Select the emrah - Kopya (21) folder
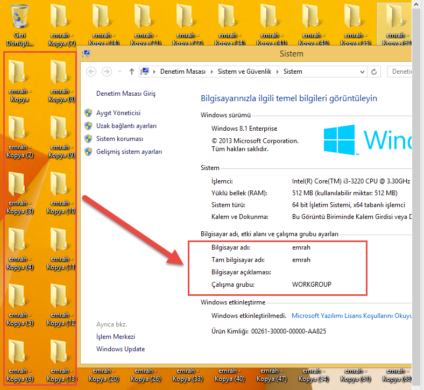 pos(145,25)
